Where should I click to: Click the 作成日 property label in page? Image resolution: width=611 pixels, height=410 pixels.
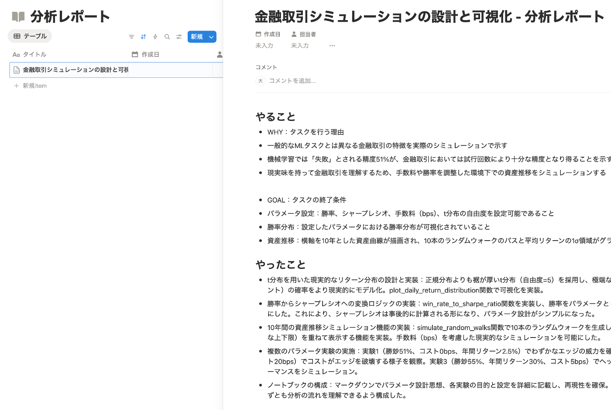click(x=268, y=34)
